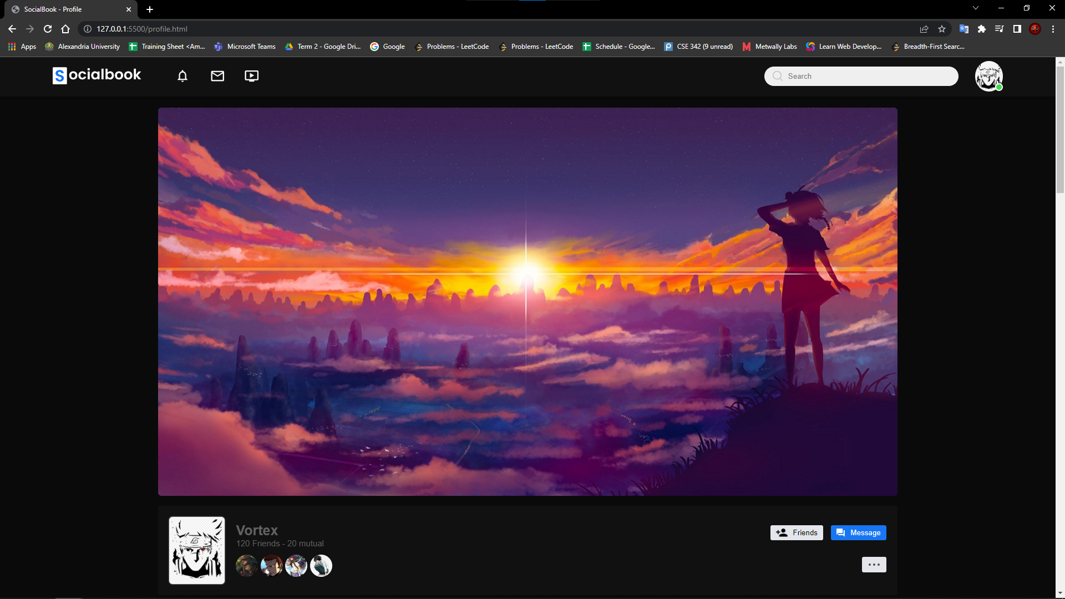Open the Chrome three-dot menu
Image resolution: width=1065 pixels, height=599 pixels.
(x=1053, y=29)
